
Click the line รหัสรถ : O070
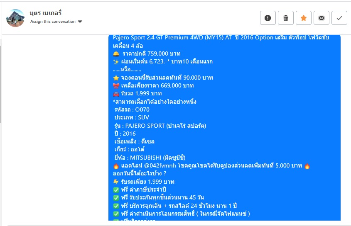point(132,109)
